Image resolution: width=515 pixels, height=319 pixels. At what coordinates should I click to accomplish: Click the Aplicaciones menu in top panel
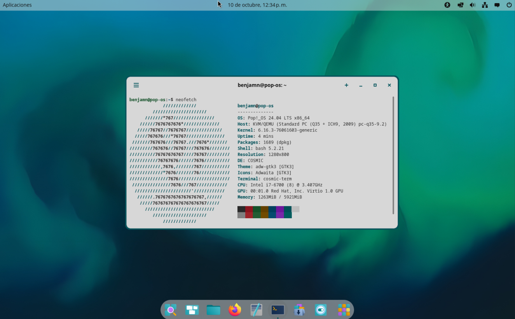click(x=17, y=5)
